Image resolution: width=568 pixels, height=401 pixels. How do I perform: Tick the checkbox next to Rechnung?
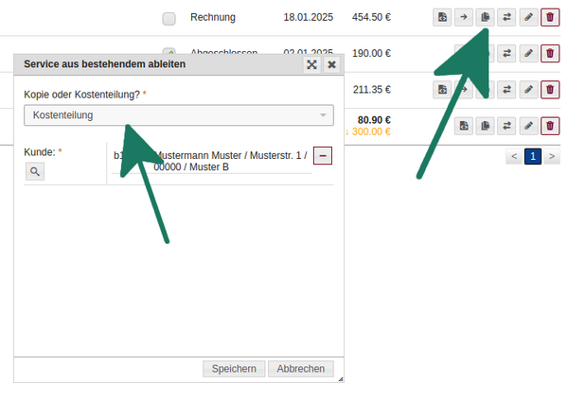tap(169, 18)
